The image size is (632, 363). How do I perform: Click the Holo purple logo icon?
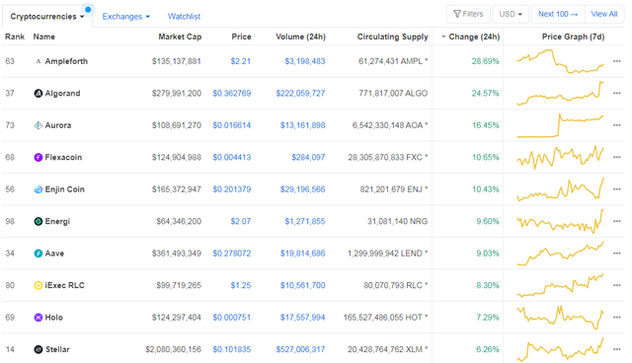pyautogui.click(x=39, y=318)
